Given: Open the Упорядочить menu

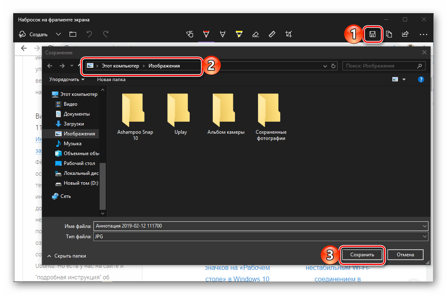Looking at the screenshot, I should (x=67, y=79).
